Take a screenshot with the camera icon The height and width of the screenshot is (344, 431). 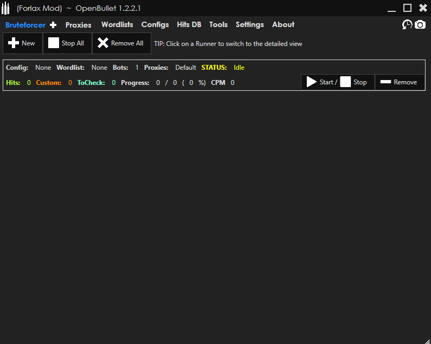tap(420, 25)
